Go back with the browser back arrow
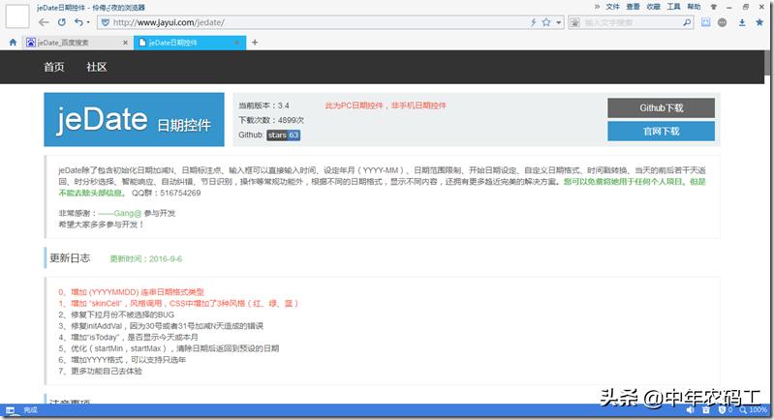Image resolution: width=774 pixels, height=420 pixels. tap(44, 22)
